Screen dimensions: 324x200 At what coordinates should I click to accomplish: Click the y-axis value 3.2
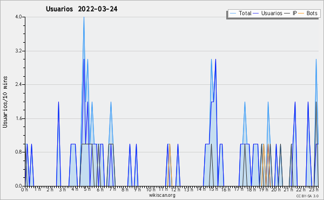tap(18, 51)
